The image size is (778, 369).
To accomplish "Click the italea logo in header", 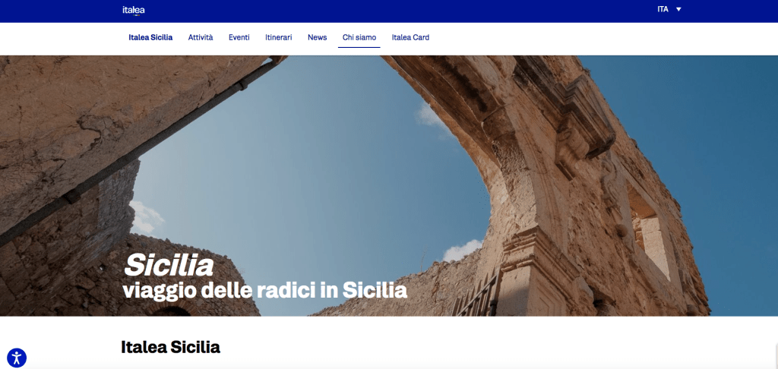I will [x=134, y=11].
